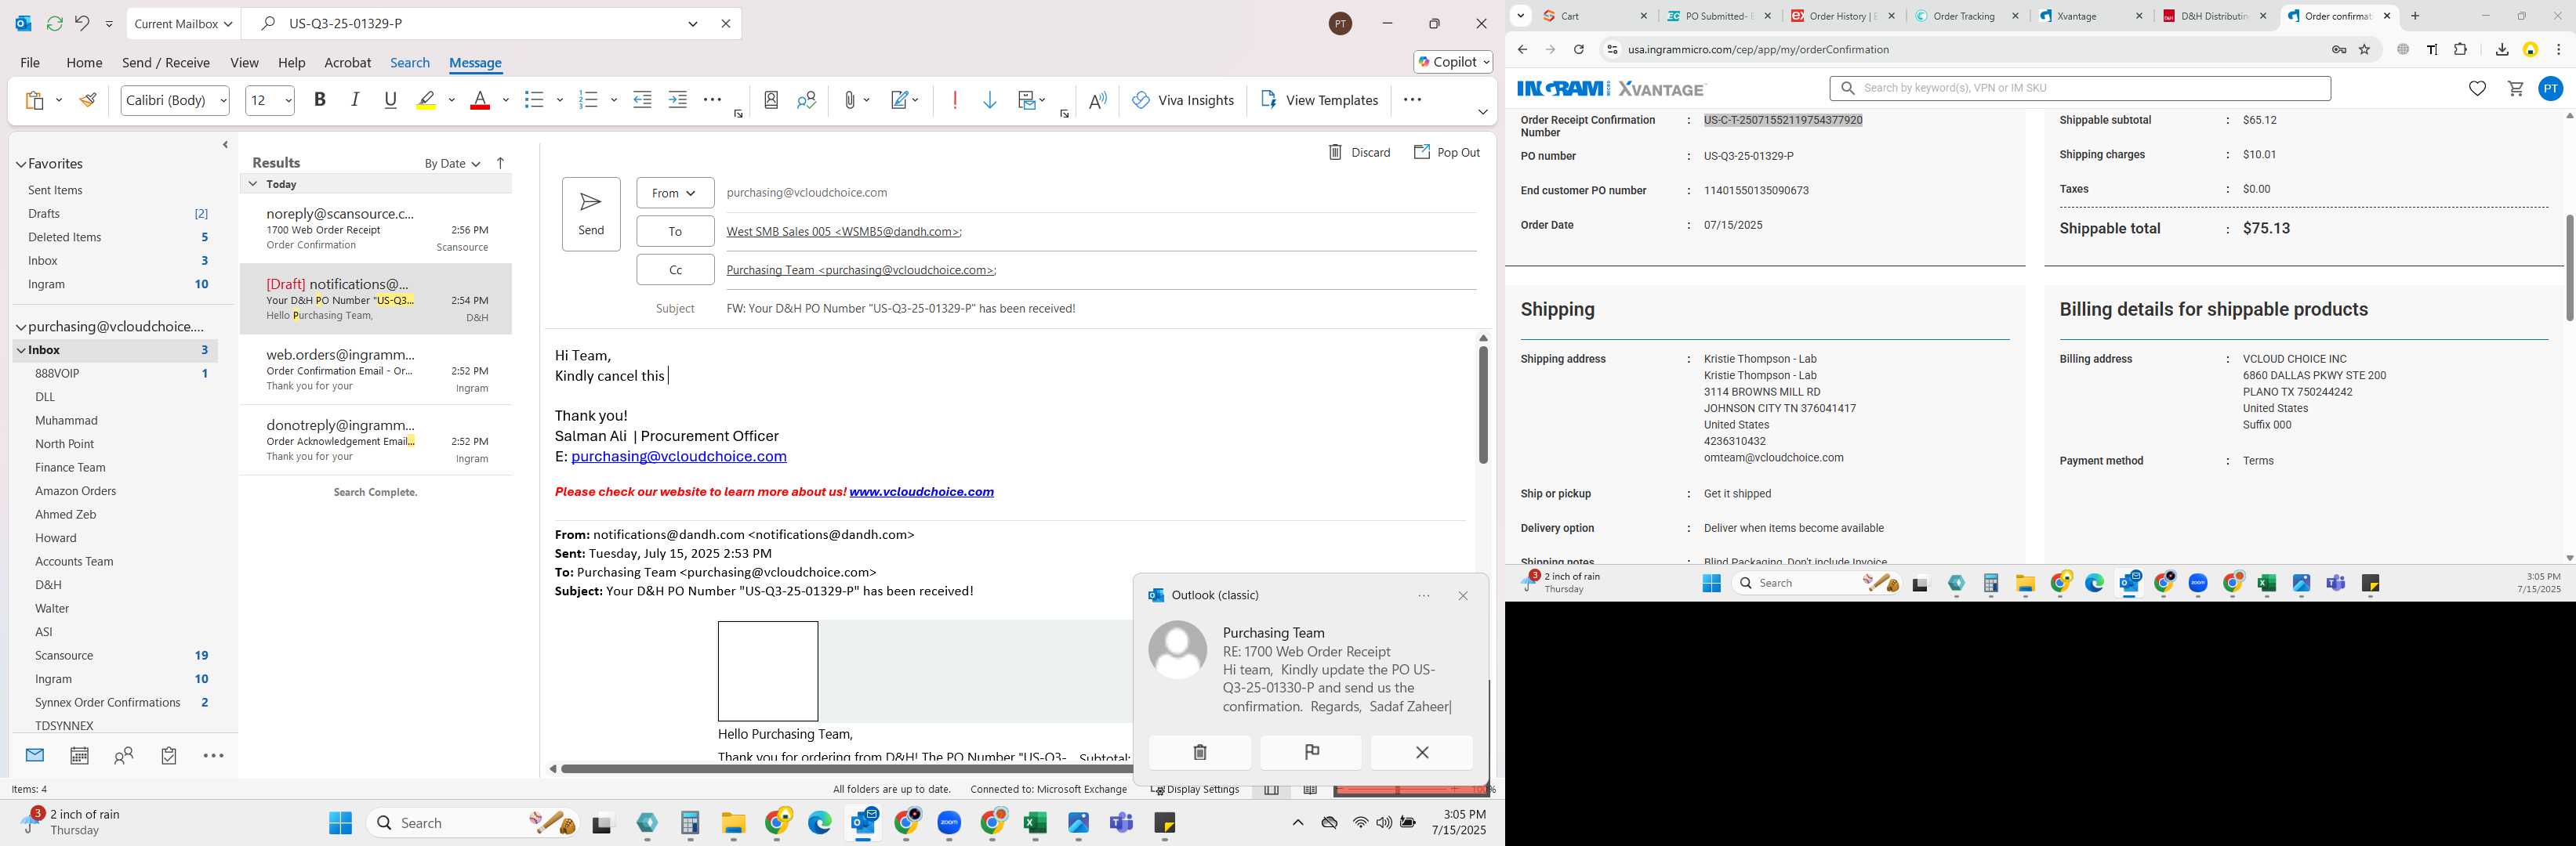Apply the red font color

(x=480, y=100)
